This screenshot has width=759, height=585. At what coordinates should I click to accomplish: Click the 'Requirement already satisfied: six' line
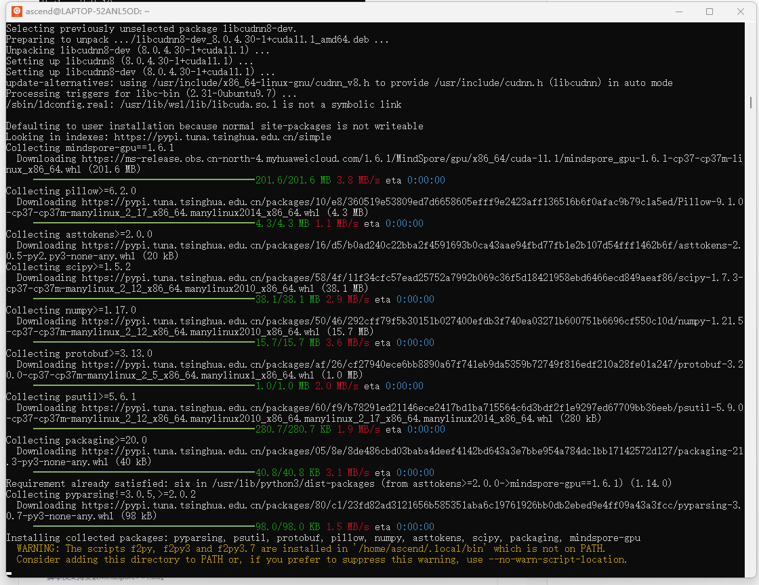click(x=339, y=483)
